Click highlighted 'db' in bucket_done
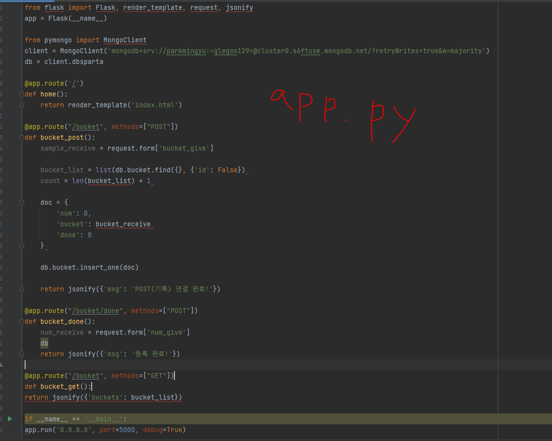Screen dimensions: 552x441 tap(44, 343)
